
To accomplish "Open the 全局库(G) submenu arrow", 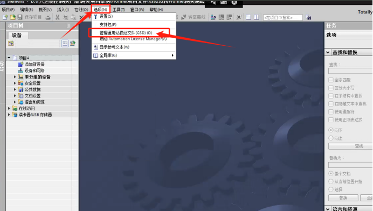I will [x=172, y=55].
